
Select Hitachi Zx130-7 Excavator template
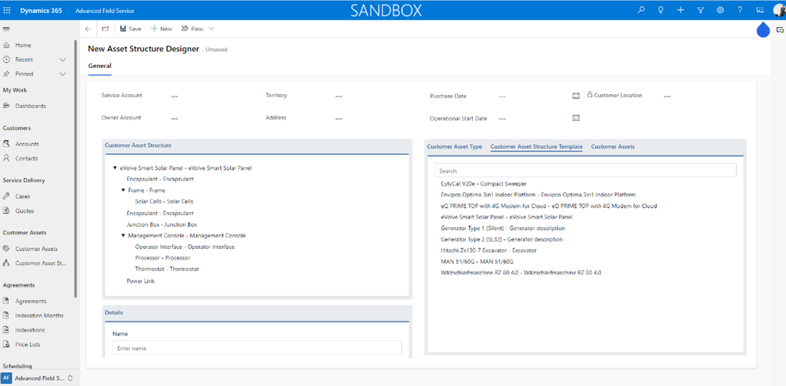pyautogui.click(x=488, y=250)
